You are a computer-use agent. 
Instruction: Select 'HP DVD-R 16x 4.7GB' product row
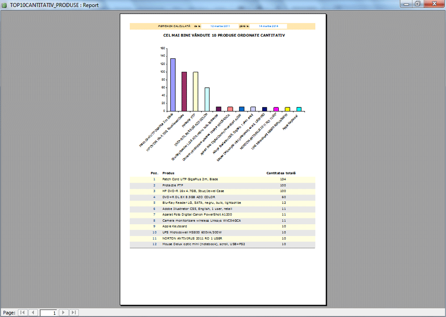coord(223,191)
